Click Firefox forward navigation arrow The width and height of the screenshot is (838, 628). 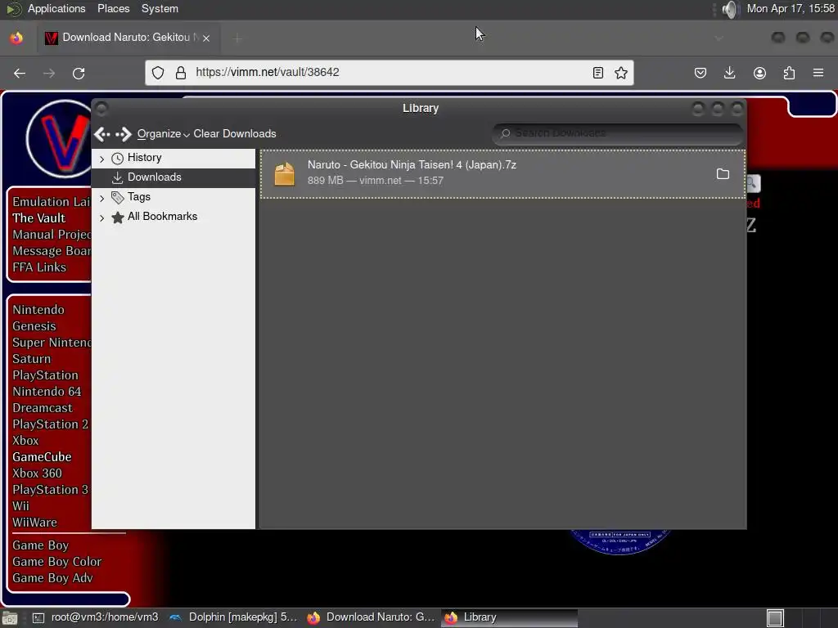(49, 73)
